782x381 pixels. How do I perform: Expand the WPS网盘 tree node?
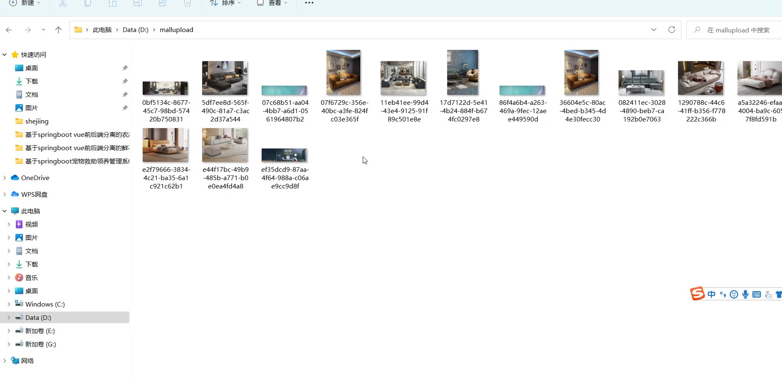point(5,195)
